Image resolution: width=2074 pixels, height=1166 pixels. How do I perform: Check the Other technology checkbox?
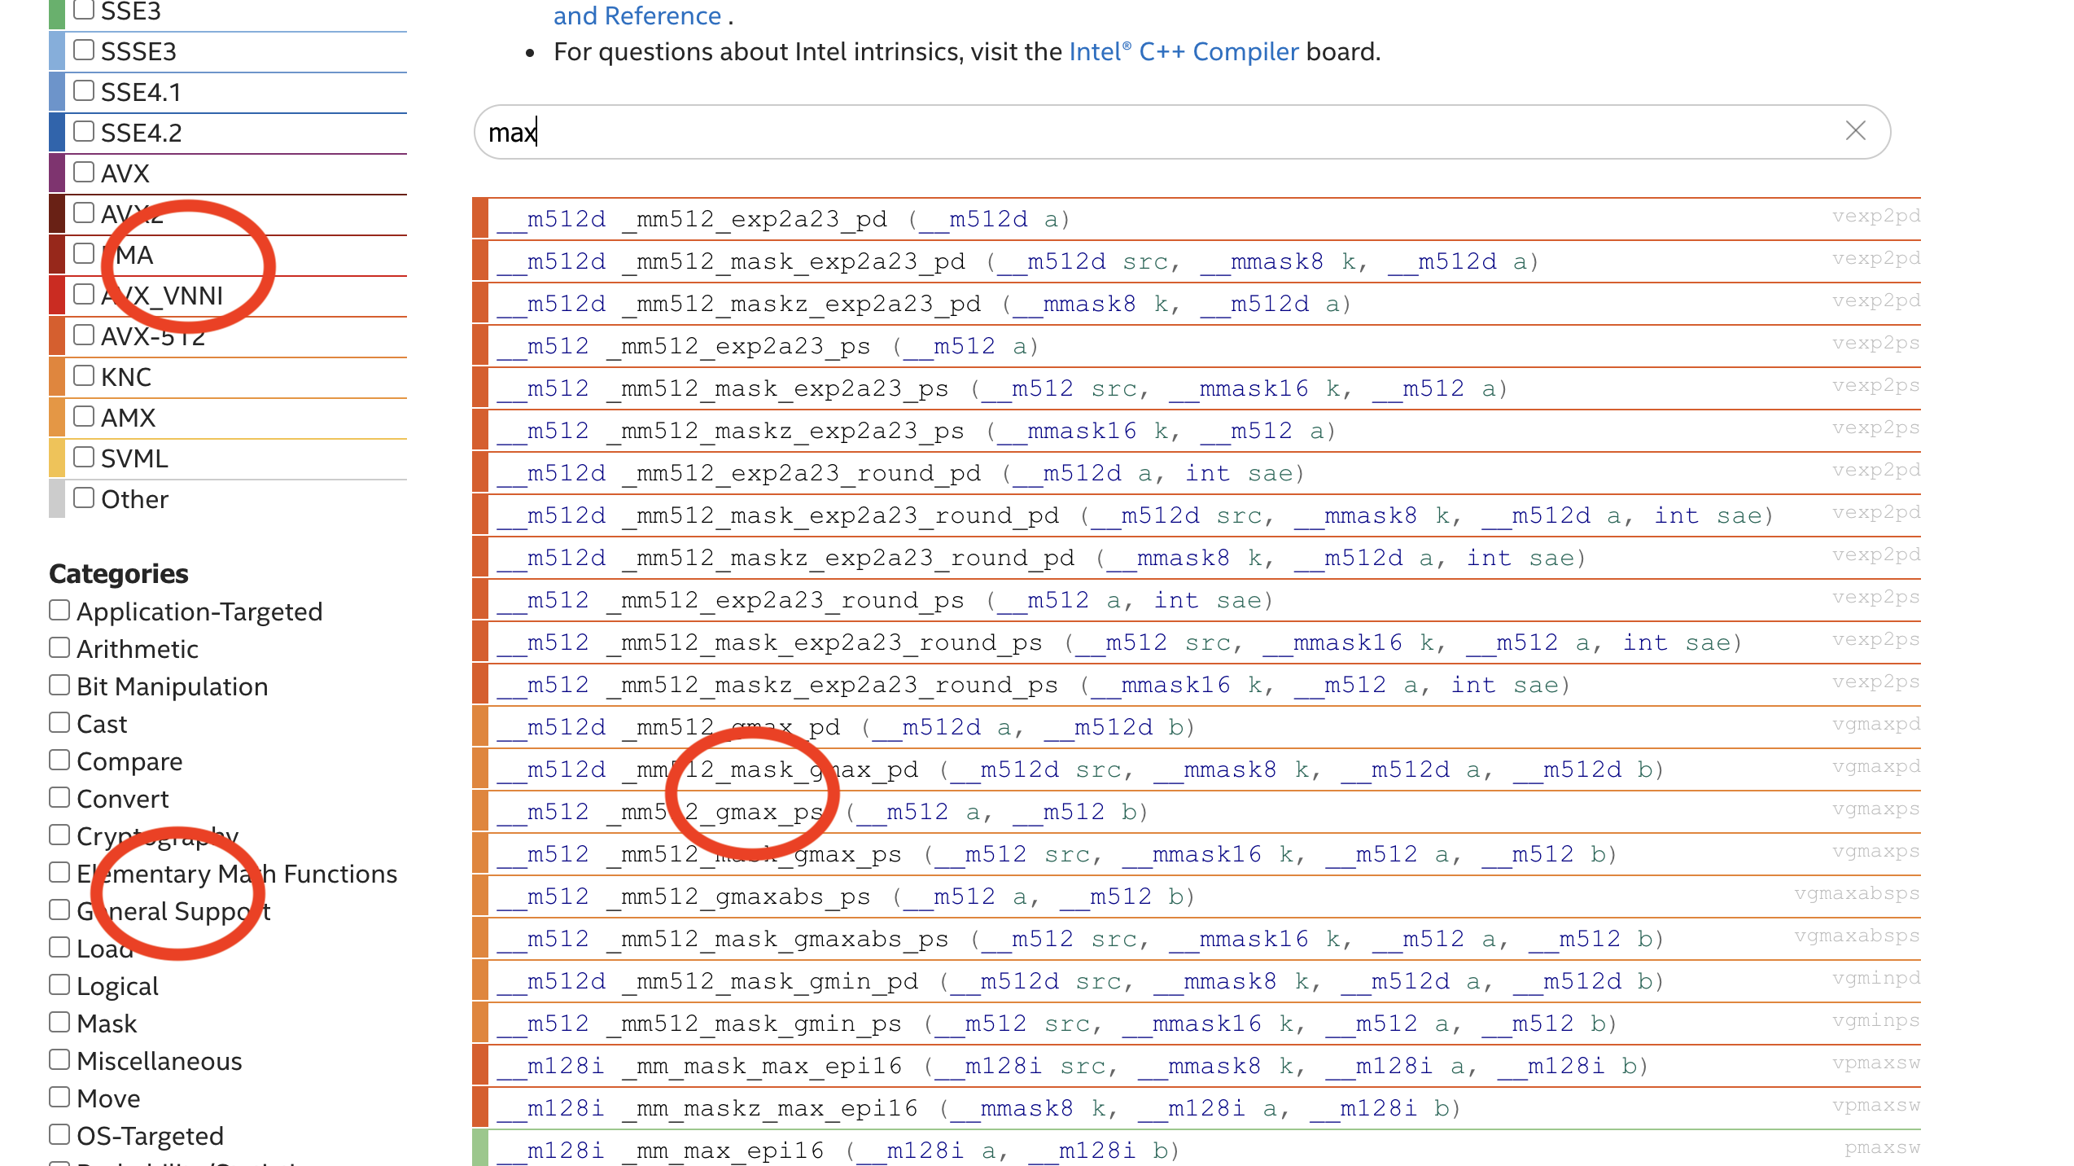[x=84, y=498]
